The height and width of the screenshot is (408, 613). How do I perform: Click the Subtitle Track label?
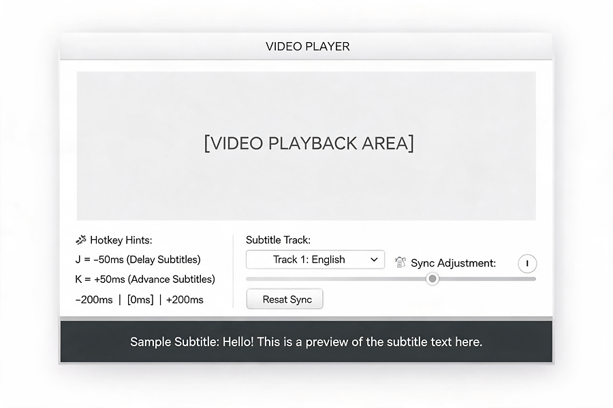coord(278,240)
